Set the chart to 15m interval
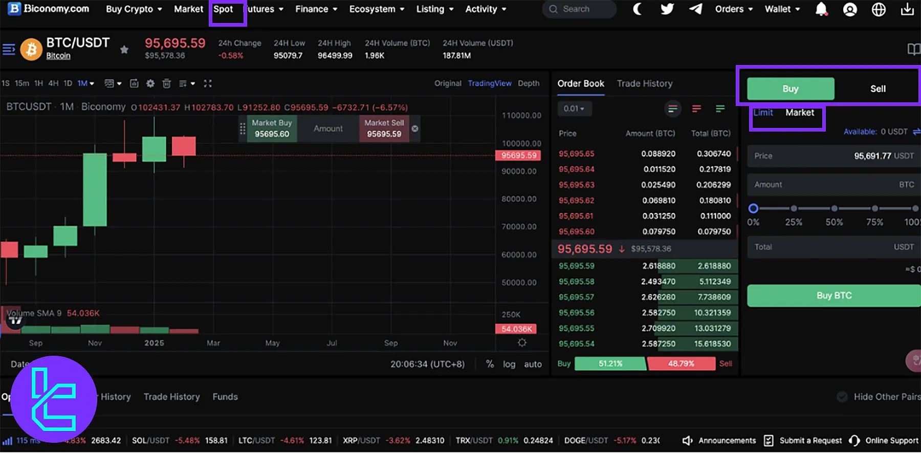 pos(21,83)
